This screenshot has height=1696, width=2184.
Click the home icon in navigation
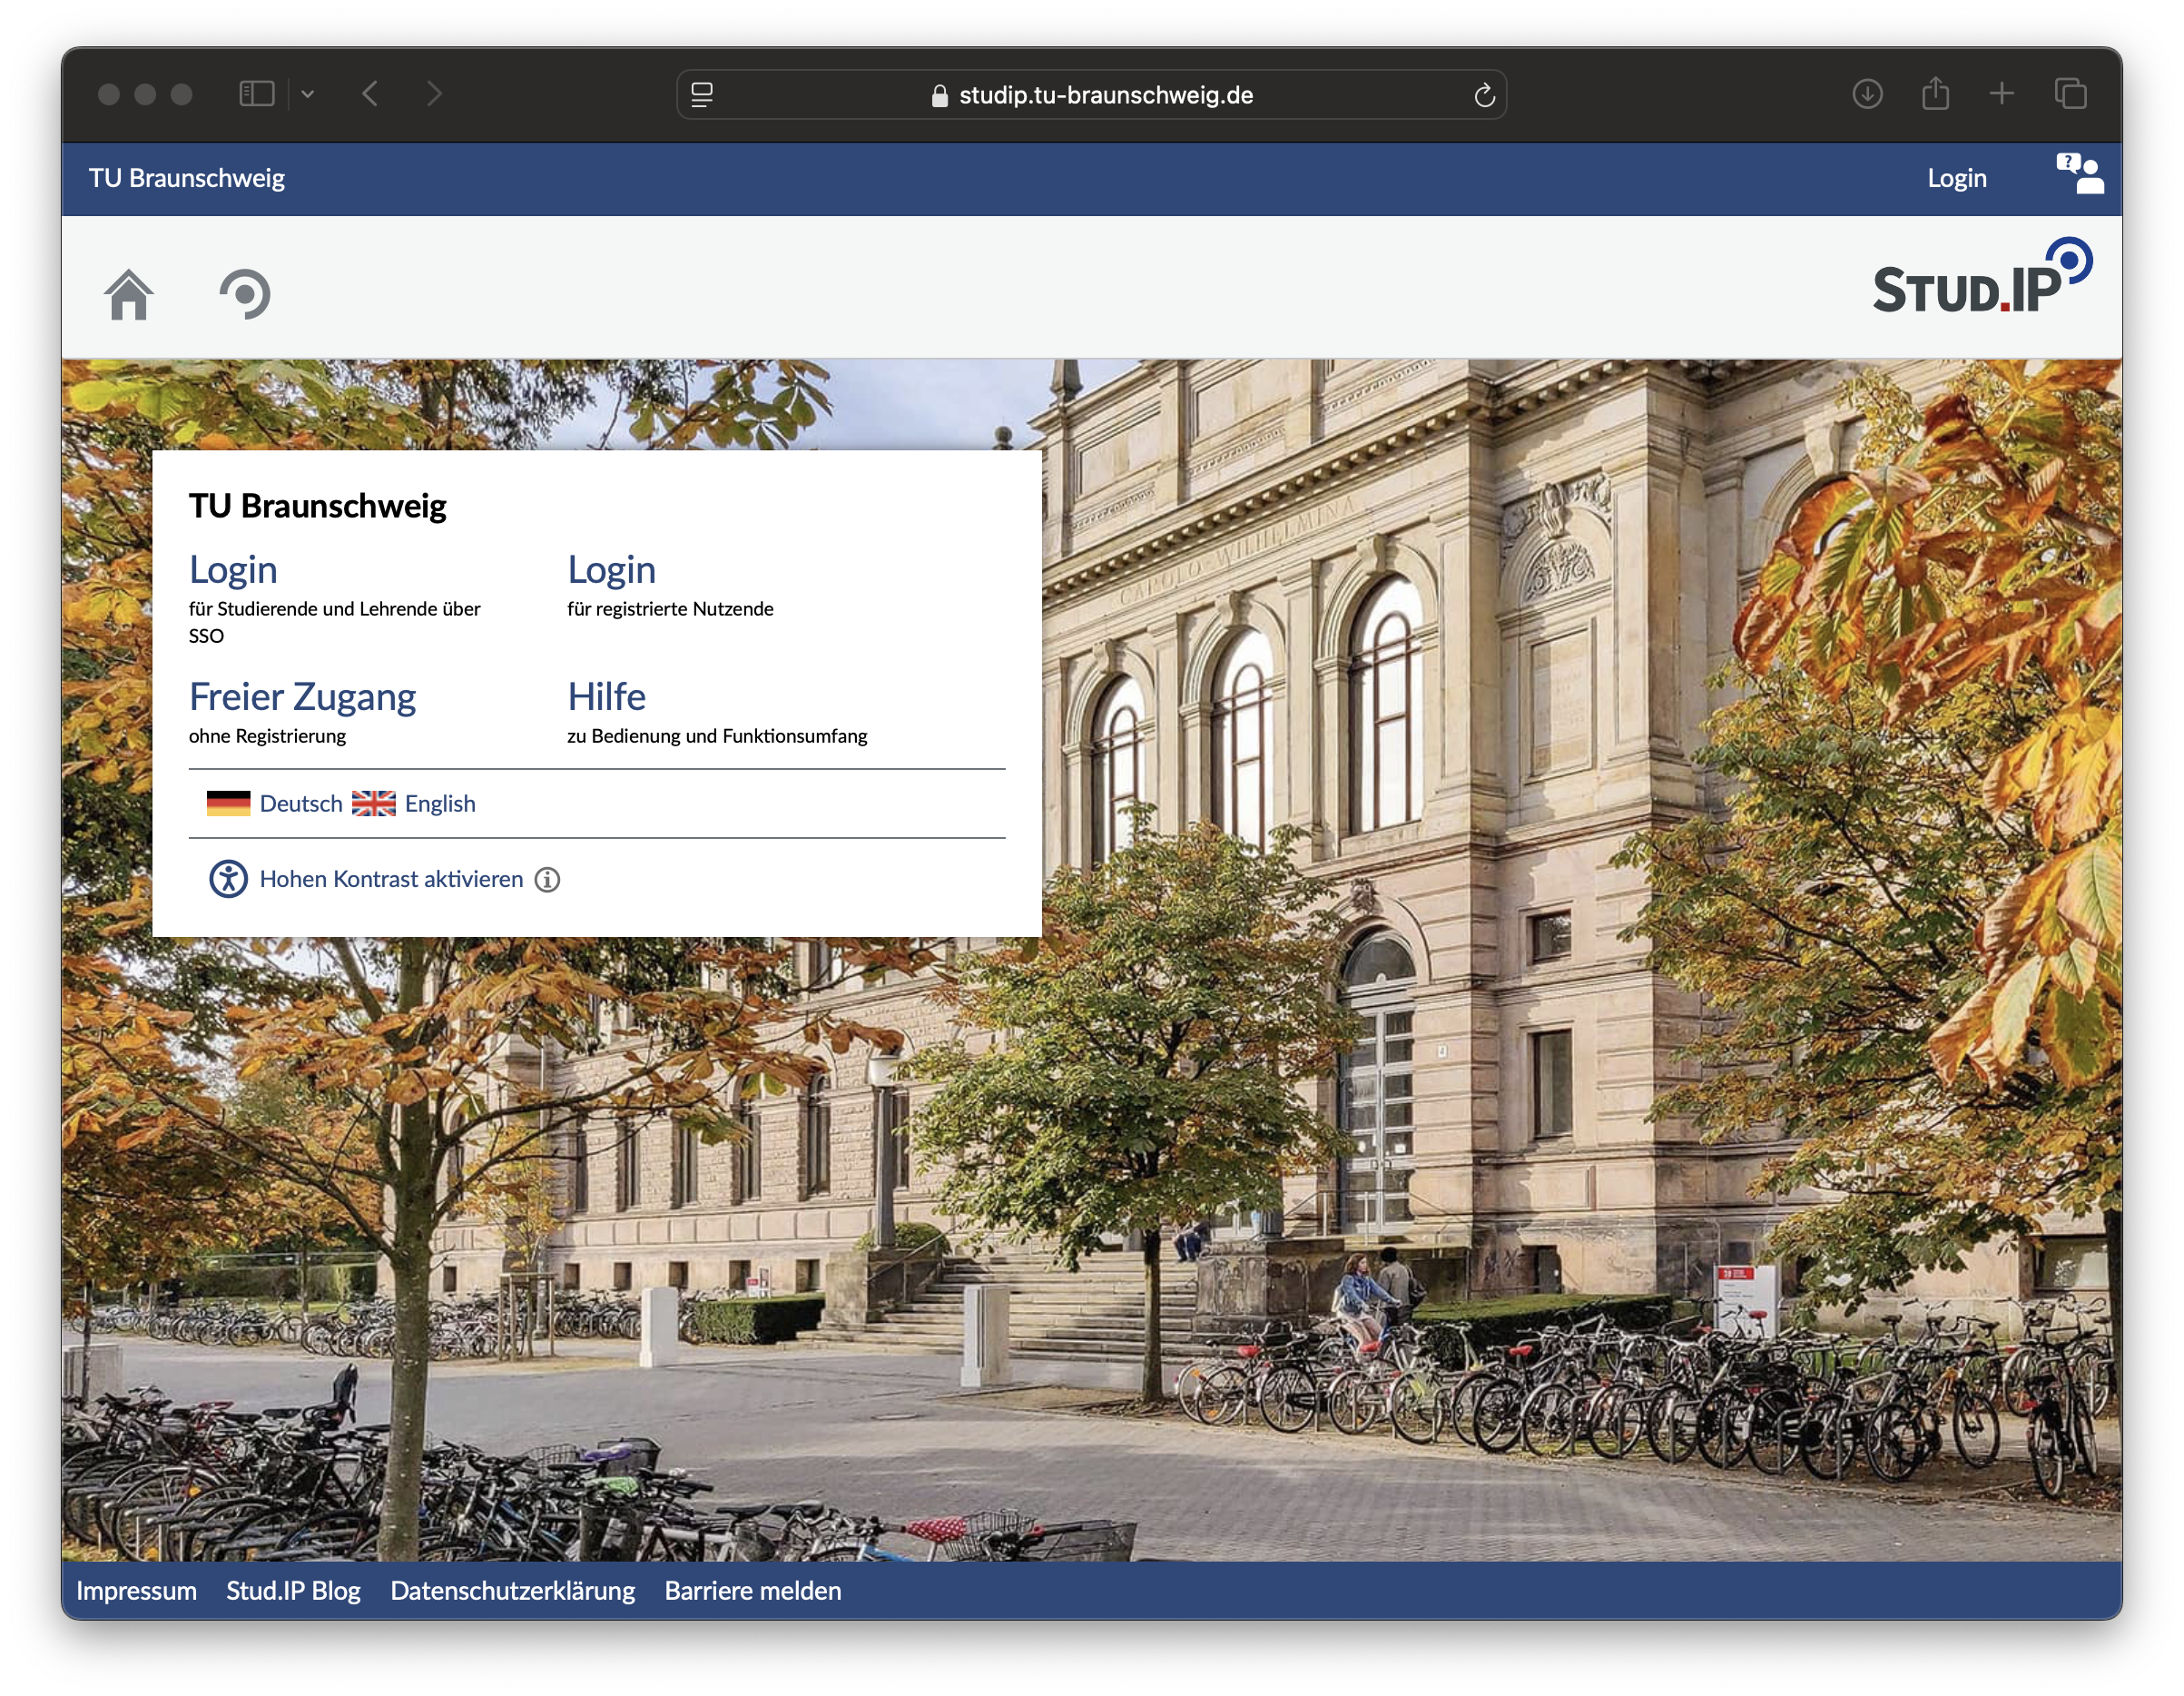click(129, 295)
